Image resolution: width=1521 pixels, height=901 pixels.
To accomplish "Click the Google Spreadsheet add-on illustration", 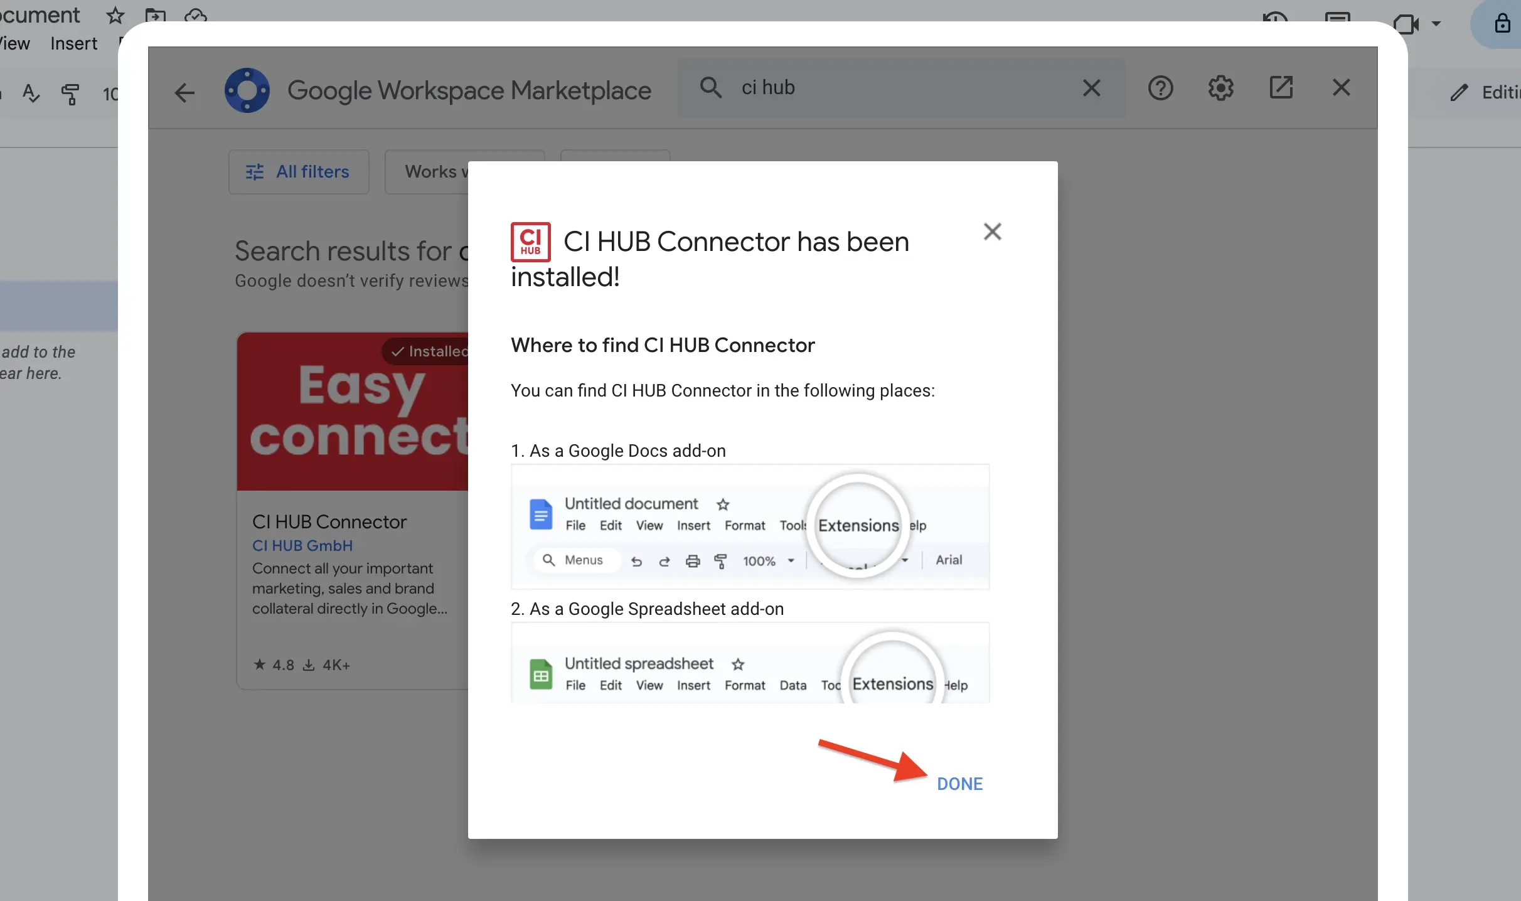I will pyautogui.click(x=750, y=663).
